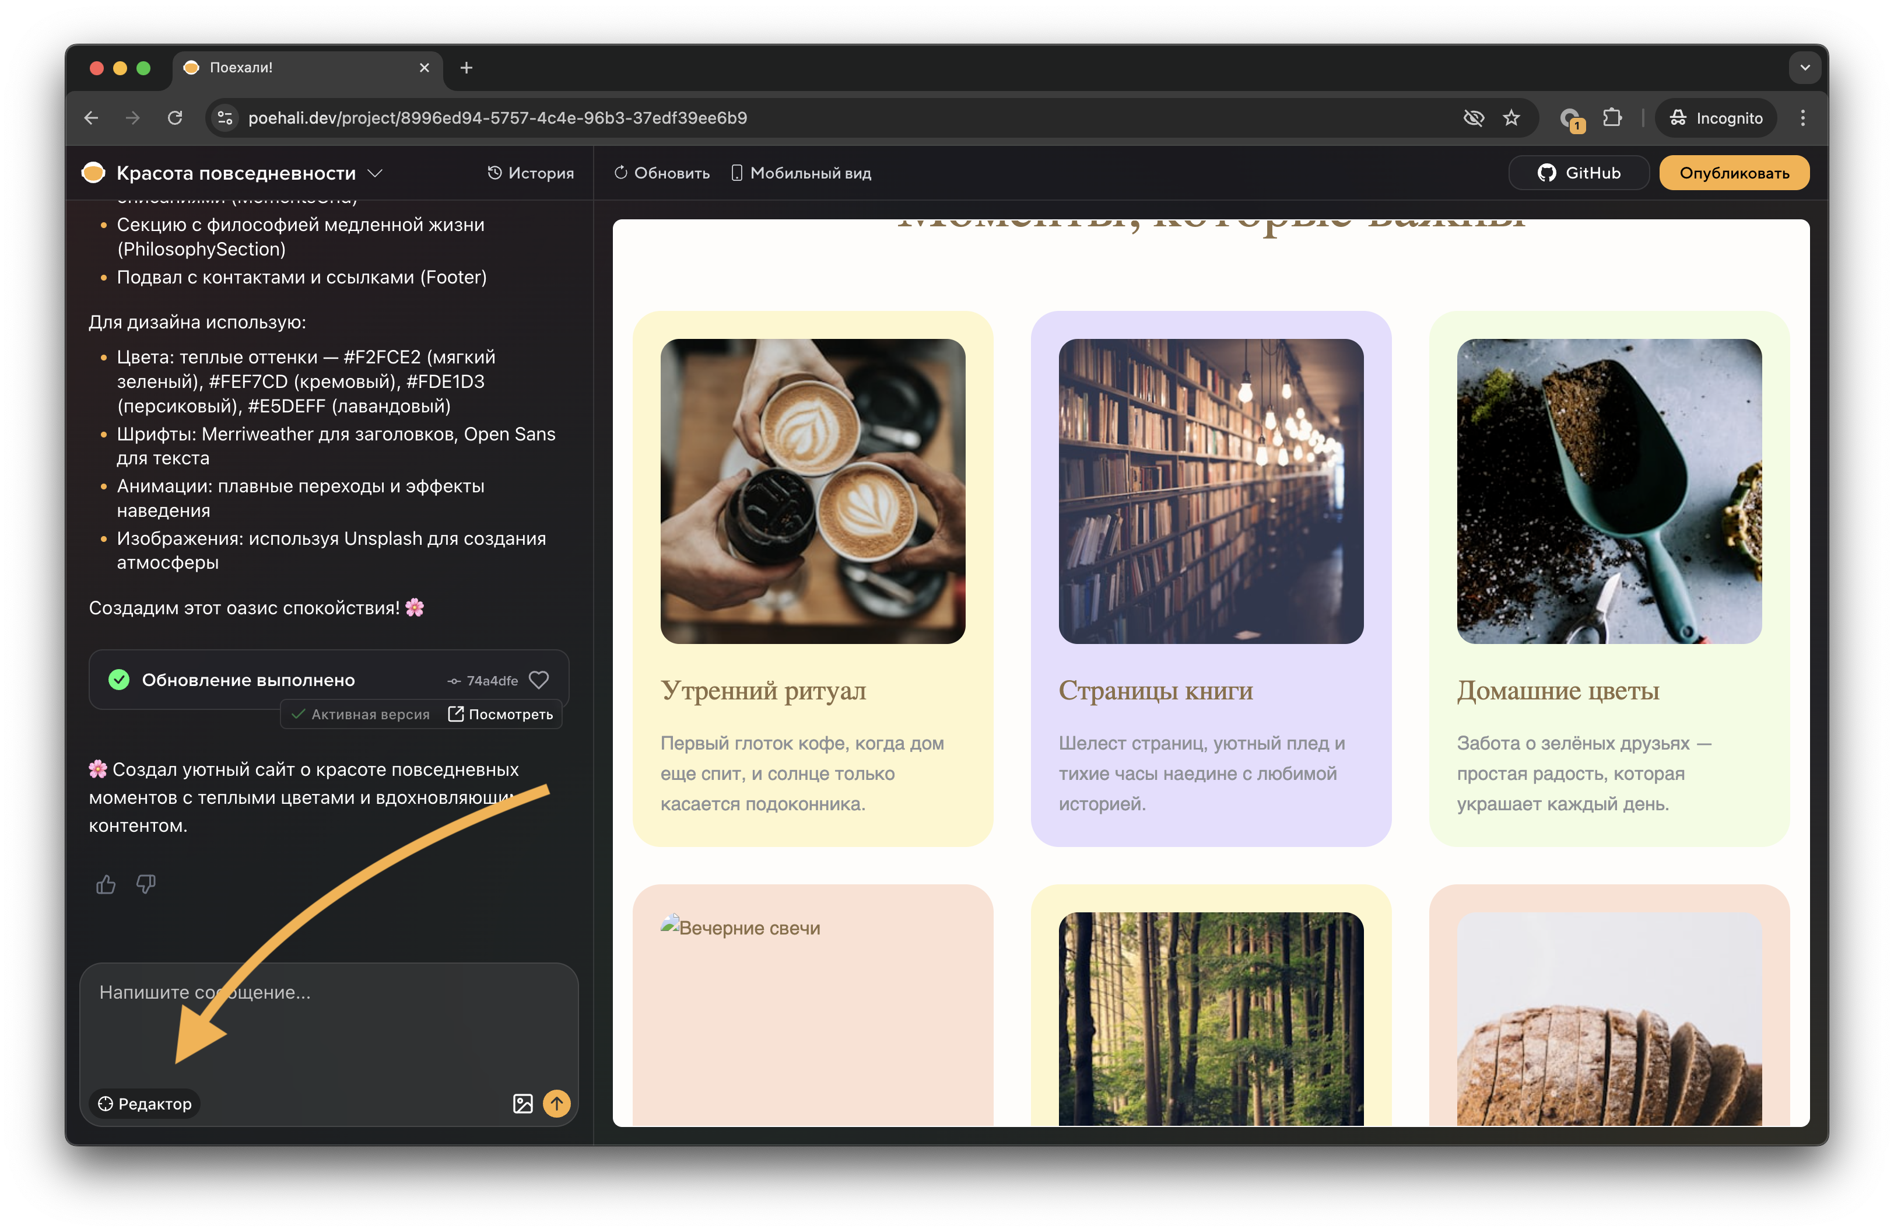Open the tab search chevron dropdown

(x=1804, y=68)
